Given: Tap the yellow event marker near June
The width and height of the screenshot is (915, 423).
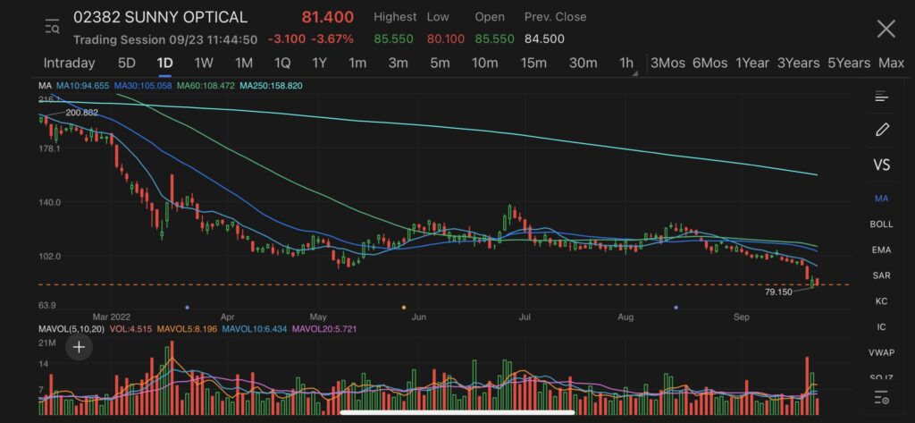Looking at the screenshot, I should coord(403,307).
